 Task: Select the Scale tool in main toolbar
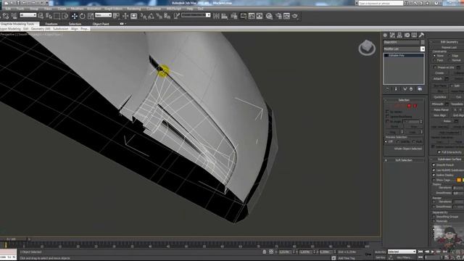click(x=91, y=16)
